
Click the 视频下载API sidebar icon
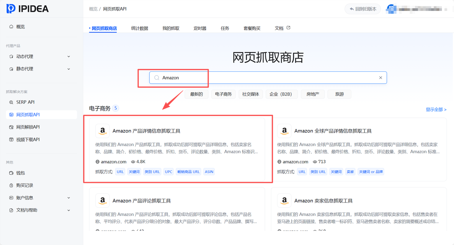tap(11, 140)
